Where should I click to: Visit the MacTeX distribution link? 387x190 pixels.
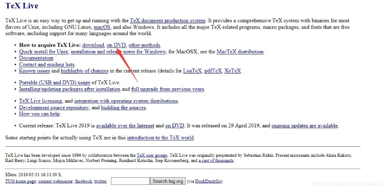coord(240,52)
